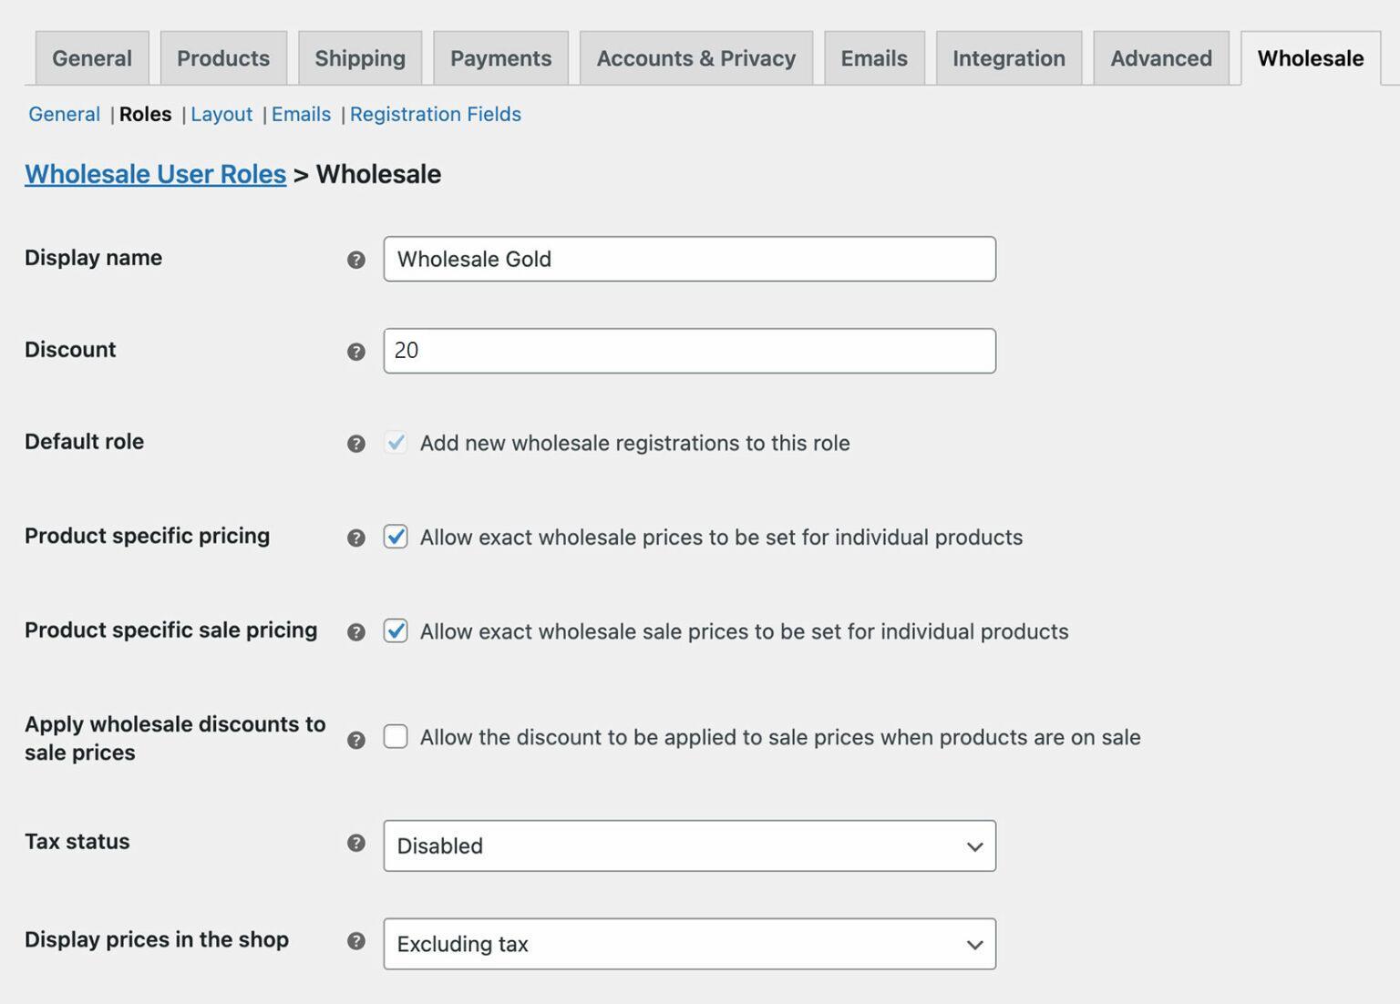1400x1004 pixels.
Task: Enable discount applied to sale prices
Action: (396, 737)
